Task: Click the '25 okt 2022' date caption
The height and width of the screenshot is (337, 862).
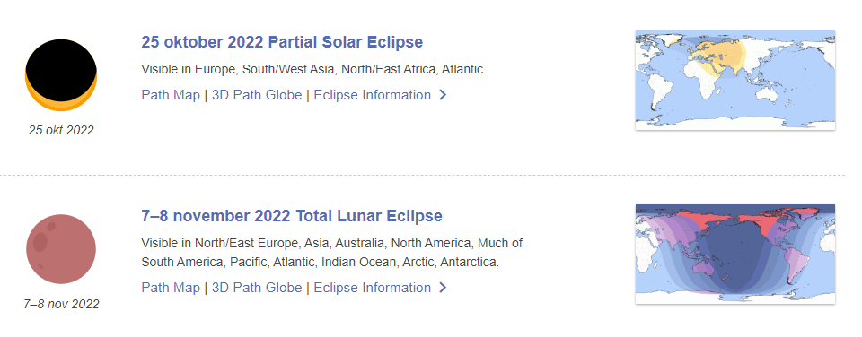Action: pyautogui.click(x=61, y=131)
